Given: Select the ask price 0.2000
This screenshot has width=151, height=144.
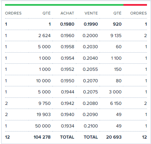Looking at the screenshot, I should (90, 36).
